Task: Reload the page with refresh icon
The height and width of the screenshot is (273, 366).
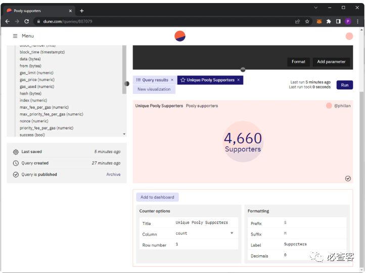Action: click(x=27, y=21)
